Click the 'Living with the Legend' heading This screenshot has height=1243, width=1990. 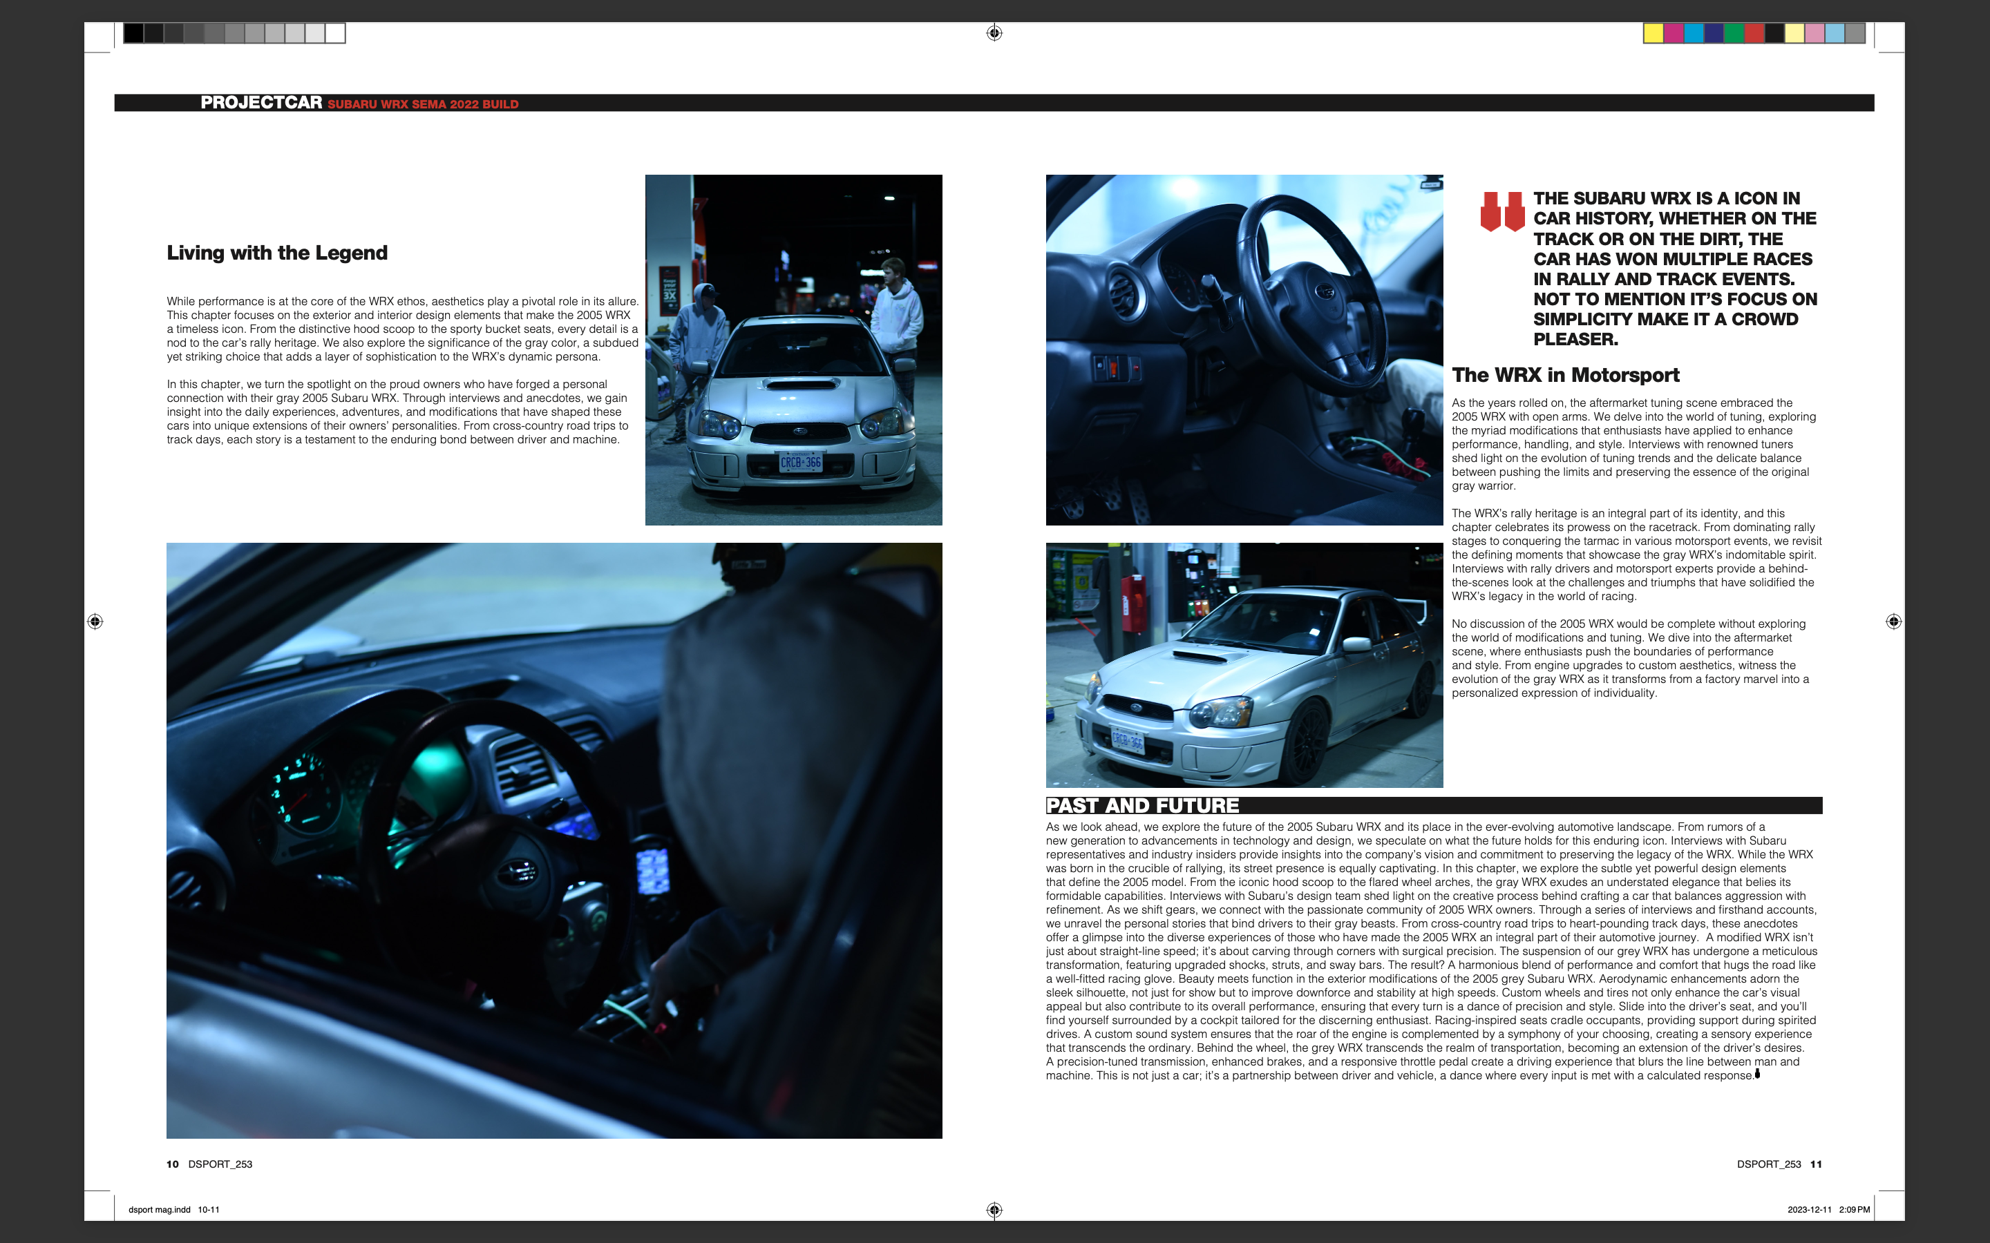pyautogui.click(x=277, y=253)
